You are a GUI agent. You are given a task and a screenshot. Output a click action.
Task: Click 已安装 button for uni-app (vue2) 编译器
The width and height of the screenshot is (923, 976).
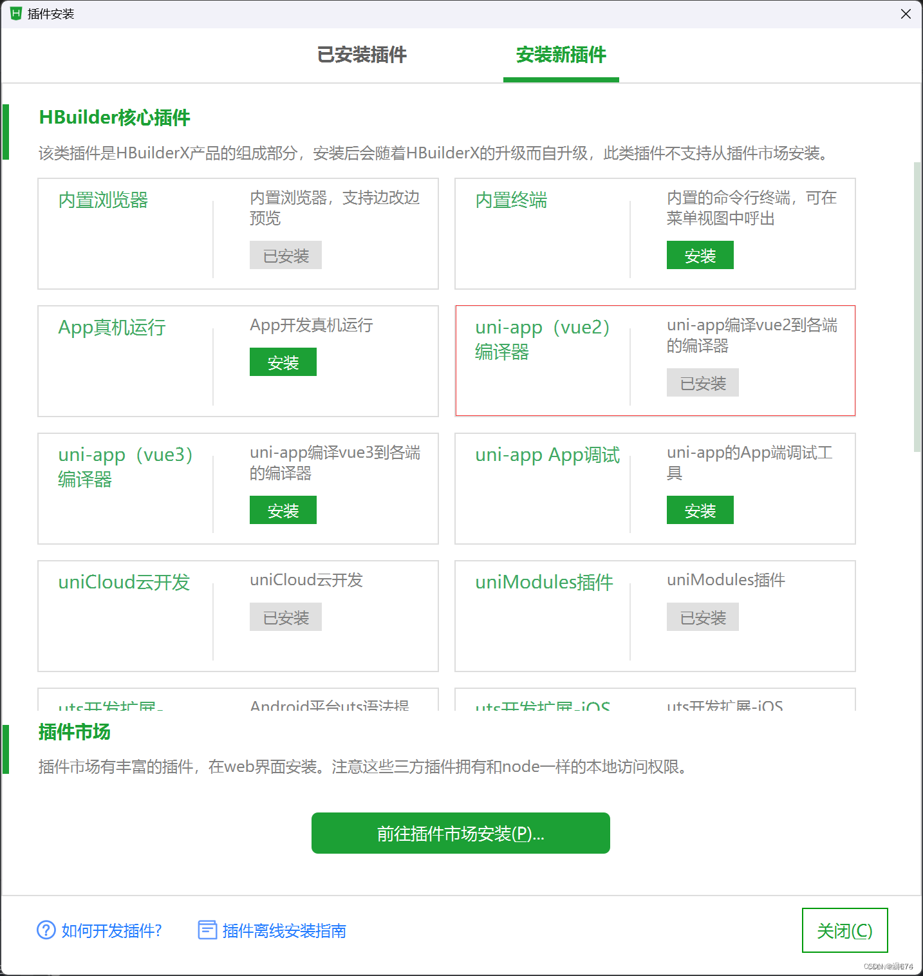tap(703, 383)
